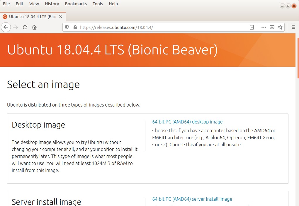Download 64-bit PC (AMD64) server install image

click(192, 199)
